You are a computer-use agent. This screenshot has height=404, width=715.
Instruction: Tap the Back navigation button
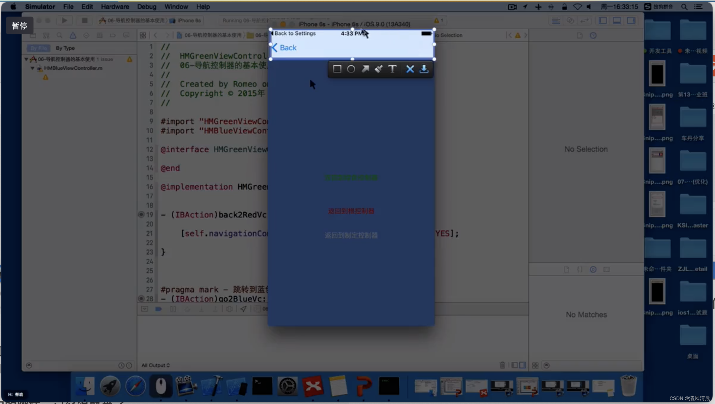click(x=284, y=48)
